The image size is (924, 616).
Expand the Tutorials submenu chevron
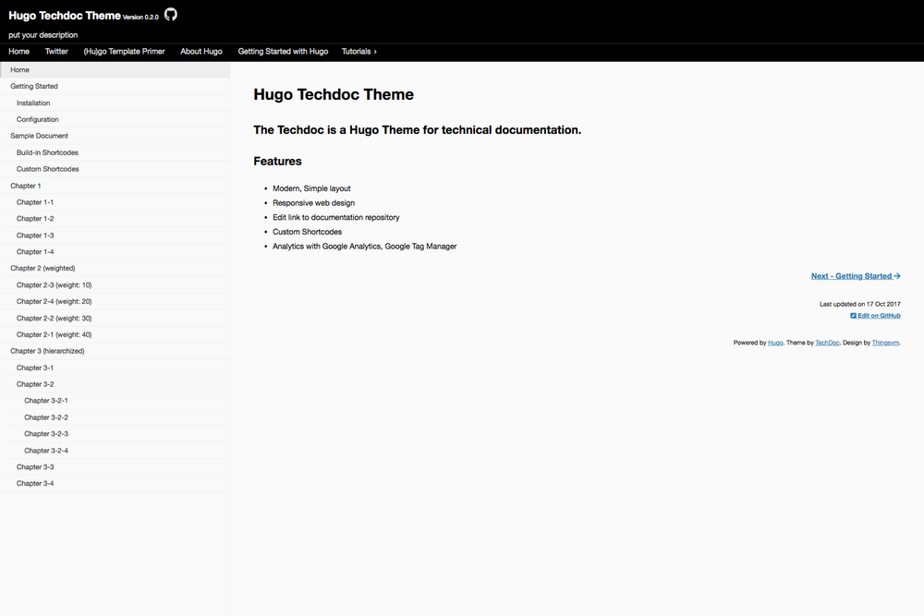(x=375, y=51)
